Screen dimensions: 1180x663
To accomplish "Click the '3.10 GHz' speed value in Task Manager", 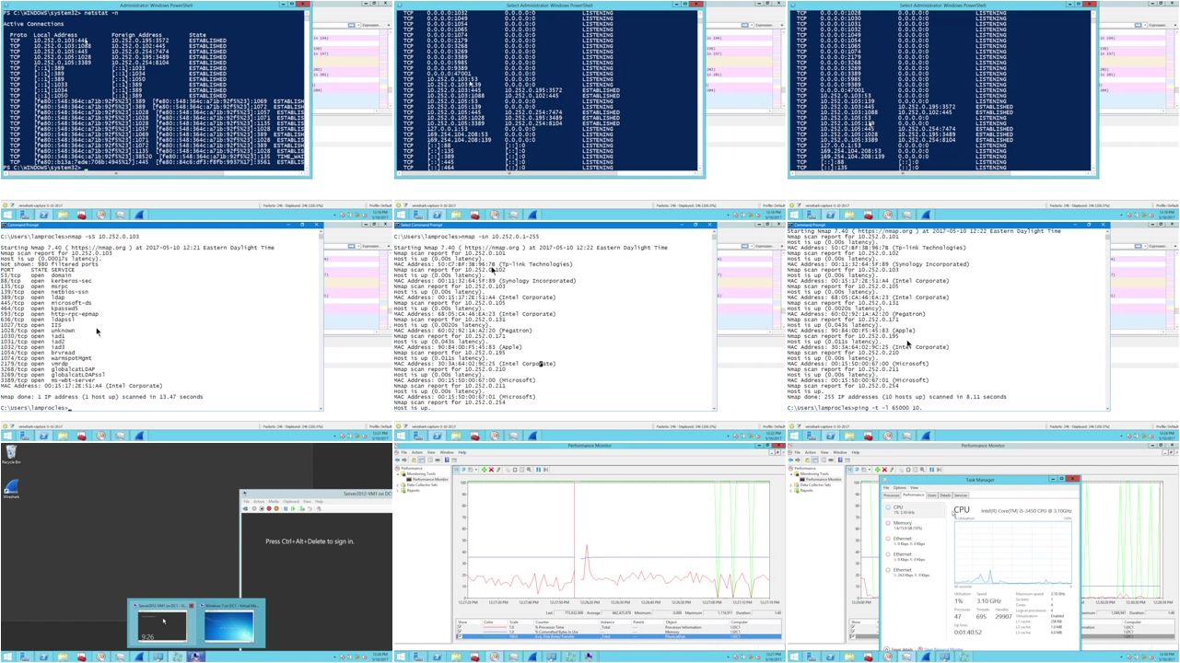I will (988, 600).
